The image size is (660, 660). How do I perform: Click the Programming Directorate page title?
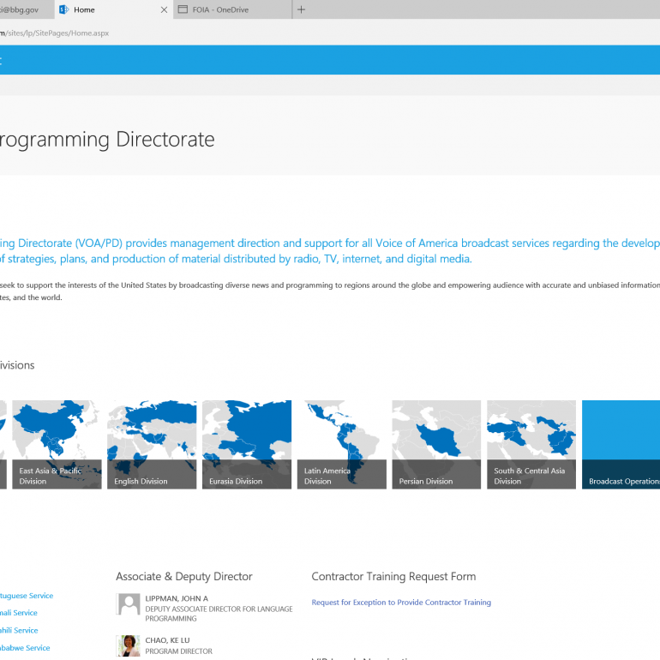(107, 141)
